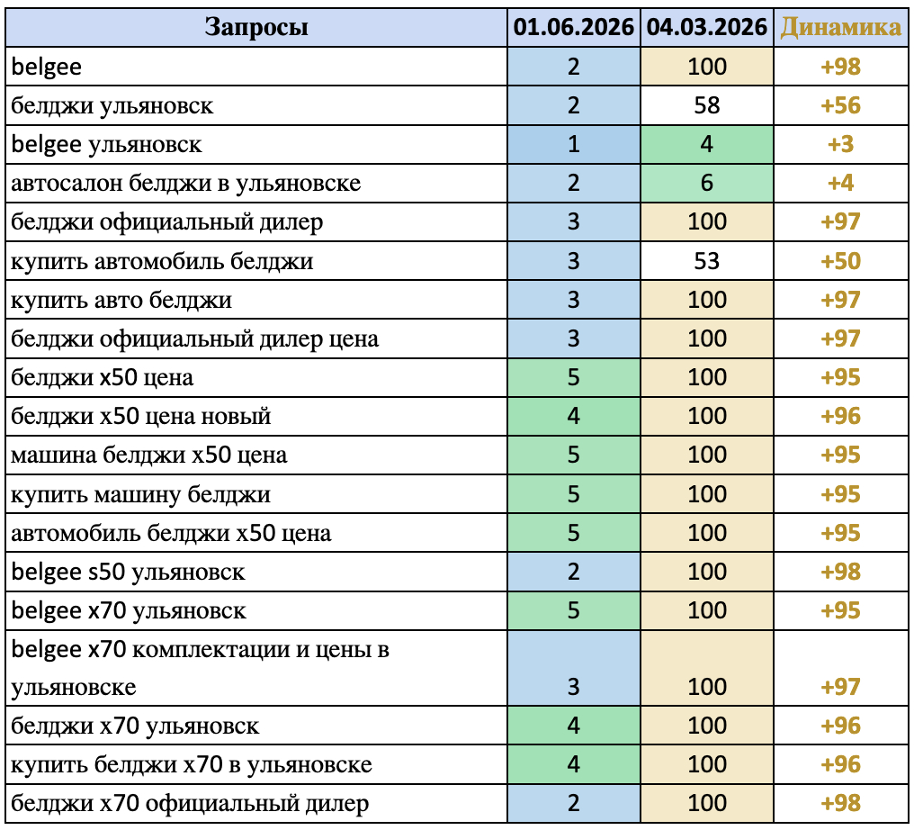Viewport: 914px width, 830px height.
Task: Select '+98' in 'belgee s50 ульяновск' row
Action: (840, 572)
